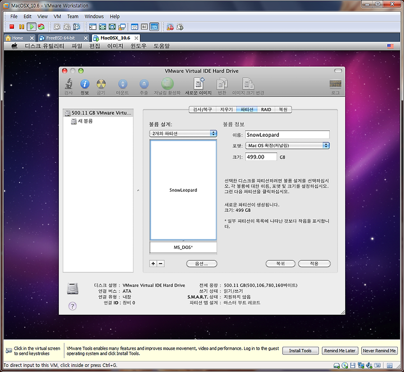Open the Snapshot Manager wrench icon

coord(76,26)
